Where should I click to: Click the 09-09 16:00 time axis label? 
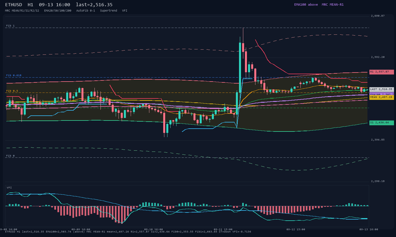[81, 229]
